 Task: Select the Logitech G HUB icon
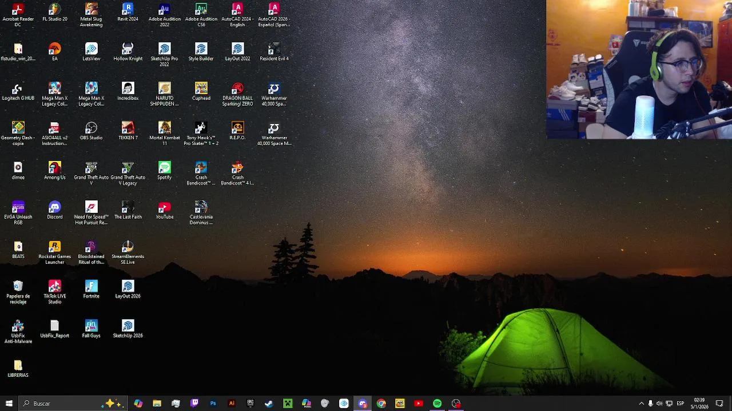[x=18, y=92]
